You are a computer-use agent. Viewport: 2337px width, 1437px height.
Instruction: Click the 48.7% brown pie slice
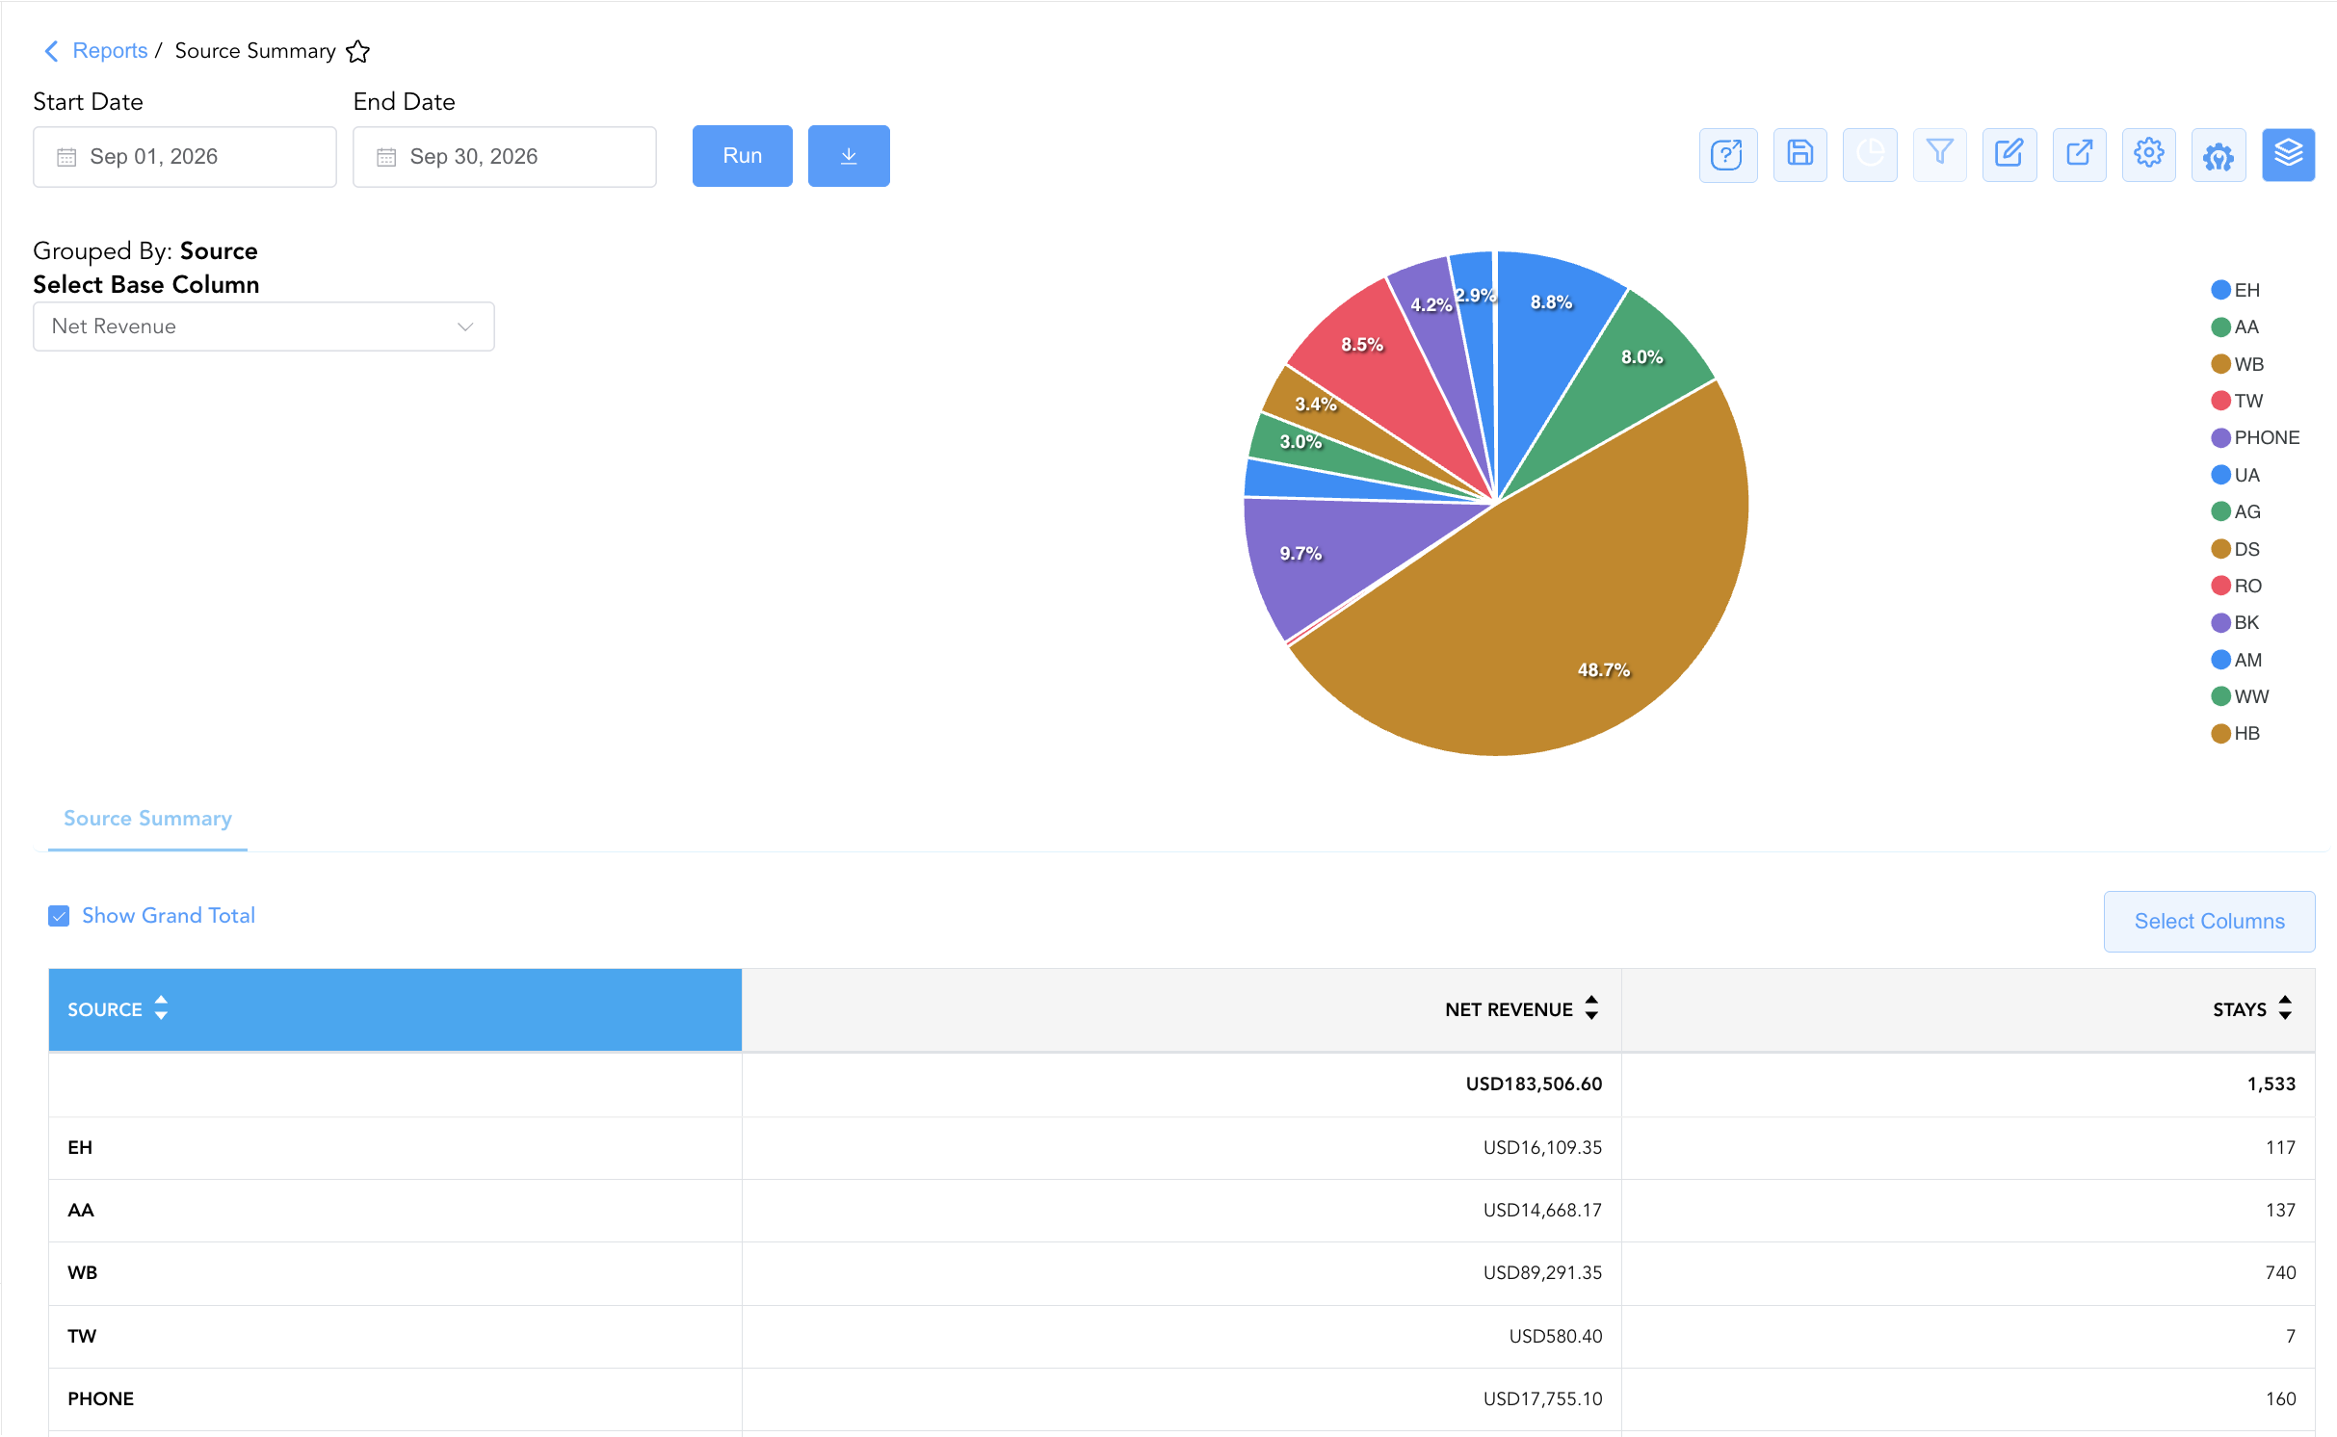tap(1580, 616)
